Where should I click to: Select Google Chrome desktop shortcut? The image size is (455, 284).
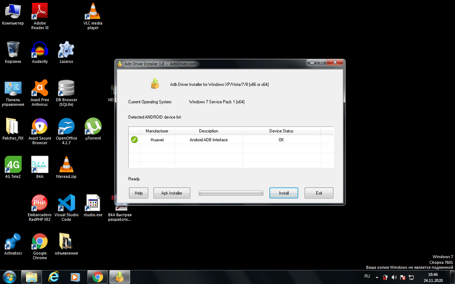(40, 246)
